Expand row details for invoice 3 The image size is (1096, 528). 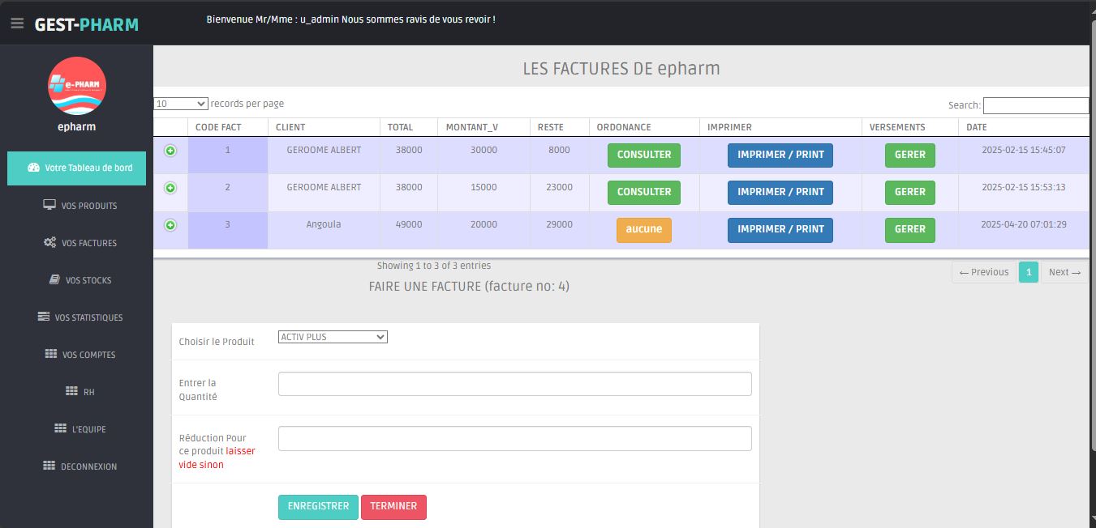coord(170,225)
